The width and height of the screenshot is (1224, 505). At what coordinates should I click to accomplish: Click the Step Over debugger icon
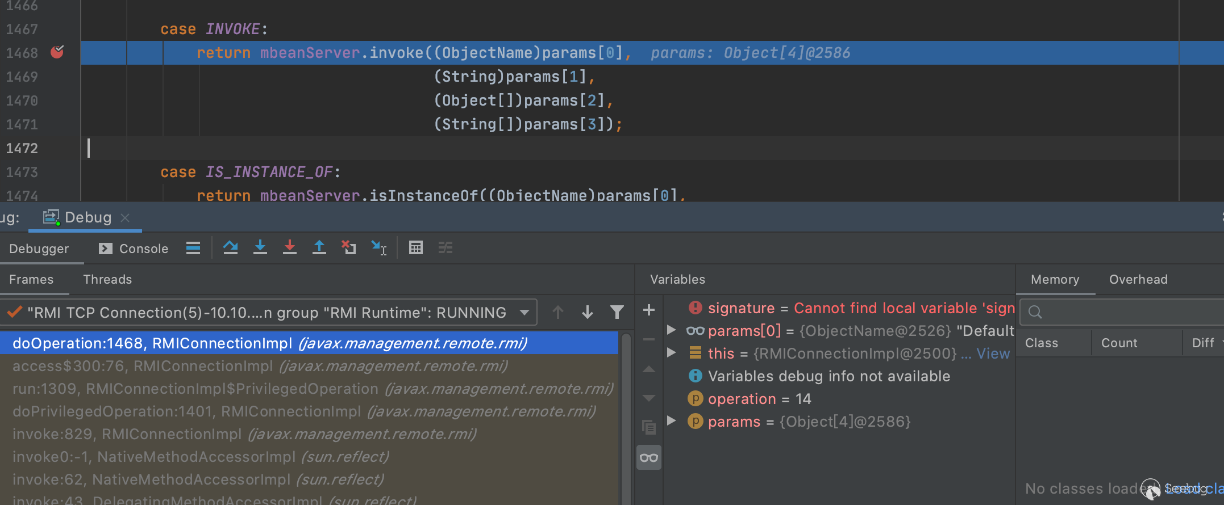point(230,248)
